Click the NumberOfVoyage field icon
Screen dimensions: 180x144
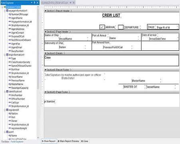pyautogui.click(x=10, y=14)
